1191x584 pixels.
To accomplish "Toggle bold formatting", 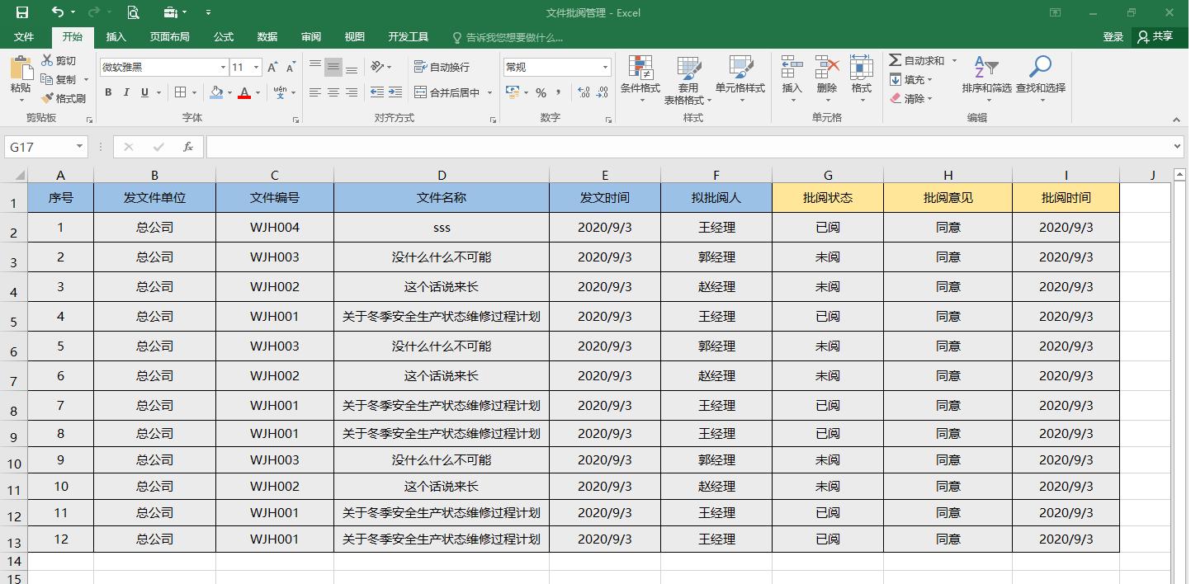I will tap(108, 92).
